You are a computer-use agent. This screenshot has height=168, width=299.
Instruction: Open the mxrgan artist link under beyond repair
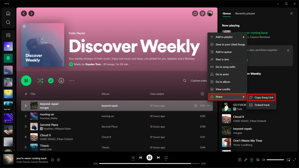pyautogui.click(x=44, y=108)
